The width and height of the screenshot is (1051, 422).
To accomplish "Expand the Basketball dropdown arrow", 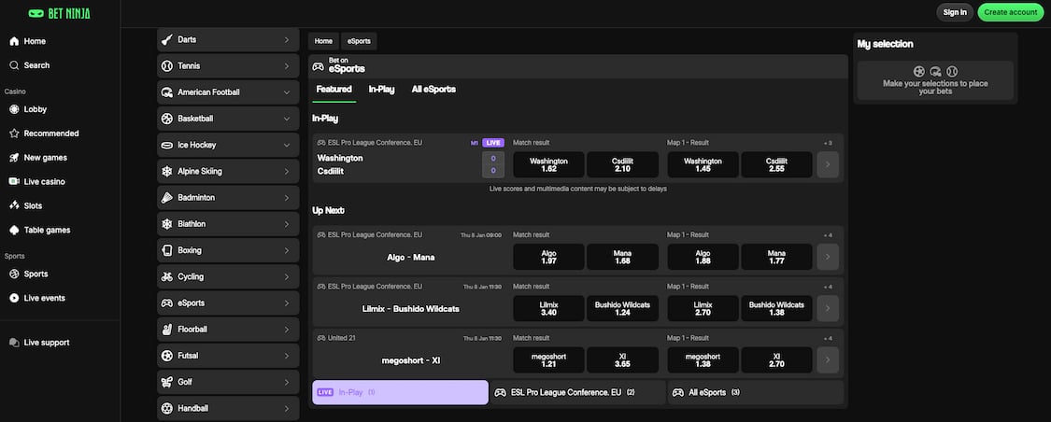I will click(x=286, y=119).
